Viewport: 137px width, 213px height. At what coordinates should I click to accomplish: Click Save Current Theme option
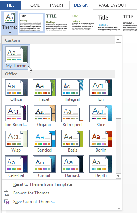[x=34, y=202]
